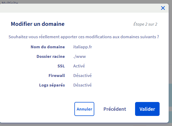
Task: Click the Logs séparés Désactivé value
Action: pyautogui.click(x=82, y=85)
